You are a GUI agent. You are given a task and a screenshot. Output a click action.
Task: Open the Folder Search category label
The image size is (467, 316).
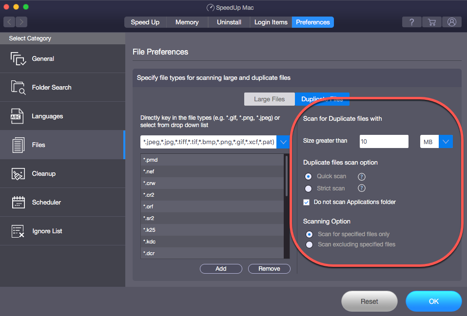click(x=52, y=88)
